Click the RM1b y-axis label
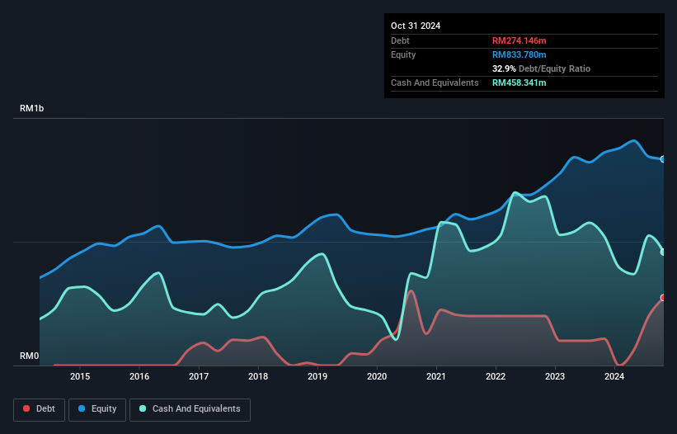This screenshot has height=434, width=677. click(31, 108)
